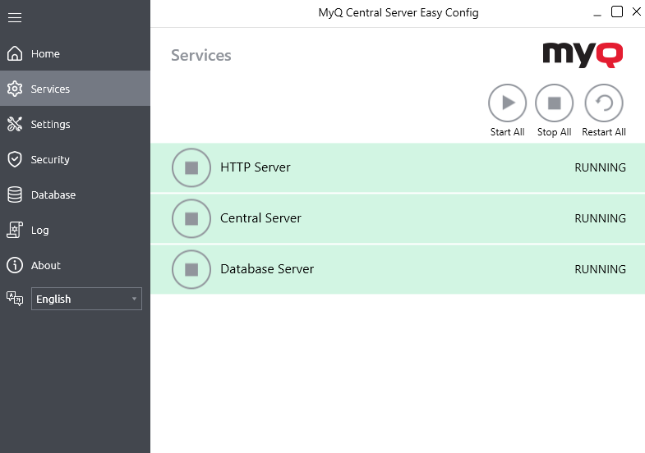Viewport: 645px width, 453px height.
Task: Click the Stop All square icon
Action: click(554, 103)
